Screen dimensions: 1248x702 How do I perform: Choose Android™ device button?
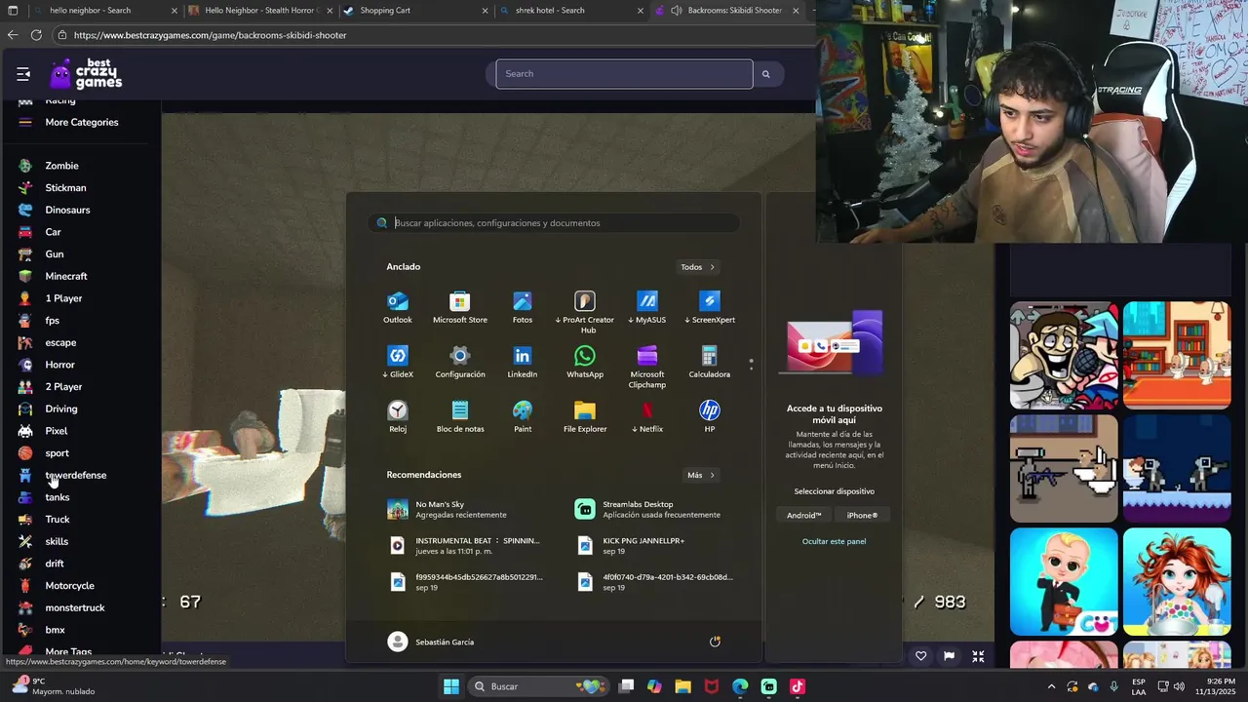tap(804, 515)
